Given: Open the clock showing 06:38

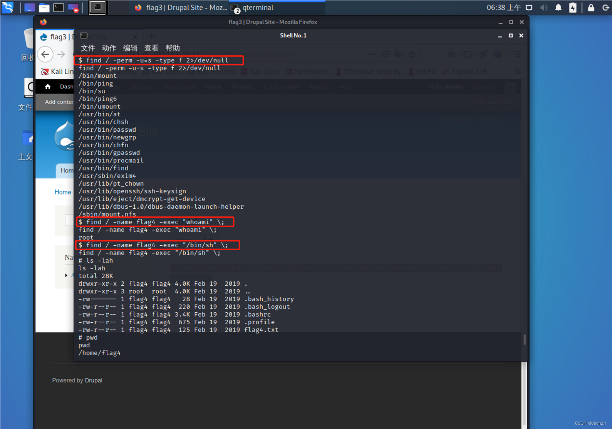Looking at the screenshot, I should [x=503, y=8].
